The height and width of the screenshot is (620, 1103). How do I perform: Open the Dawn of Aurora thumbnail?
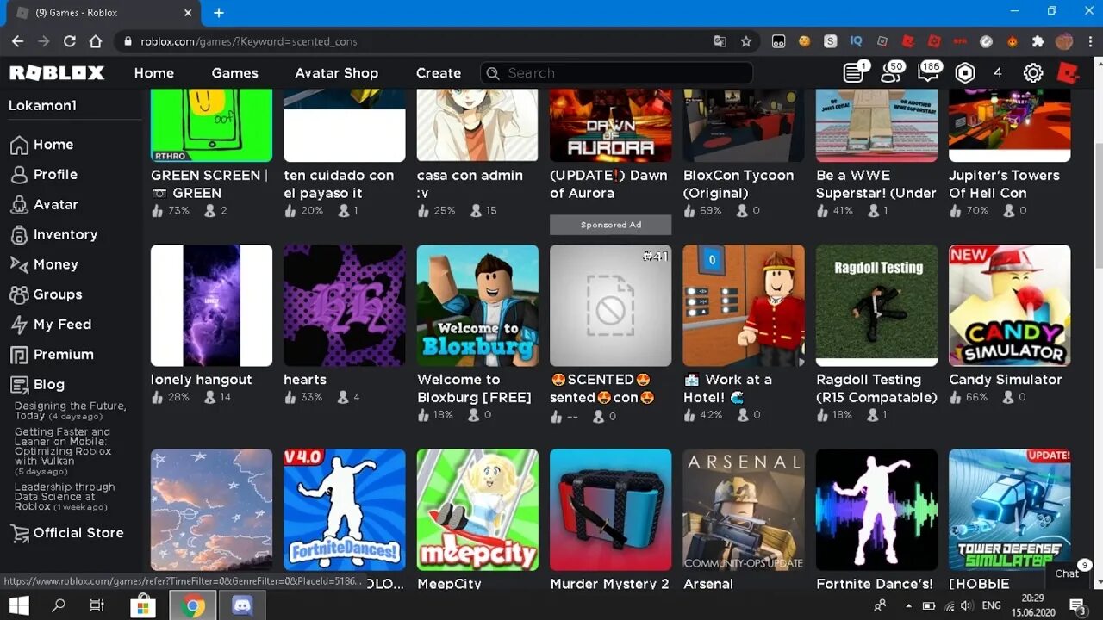click(610, 125)
